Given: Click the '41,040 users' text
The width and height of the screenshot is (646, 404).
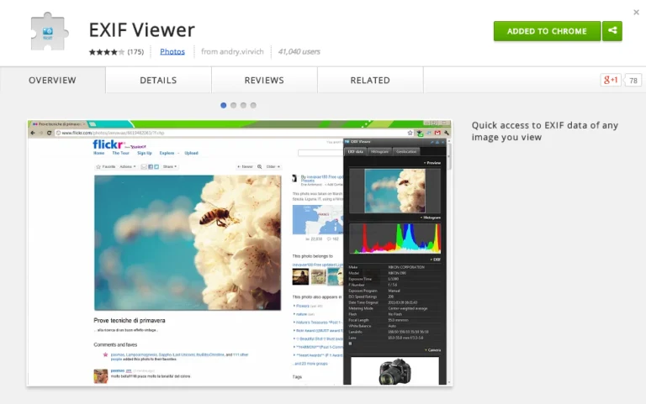Looking at the screenshot, I should [x=299, y=51].
